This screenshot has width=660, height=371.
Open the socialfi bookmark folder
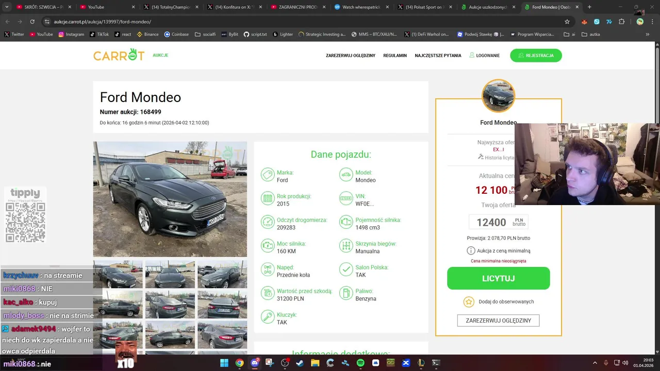point(205,35)
